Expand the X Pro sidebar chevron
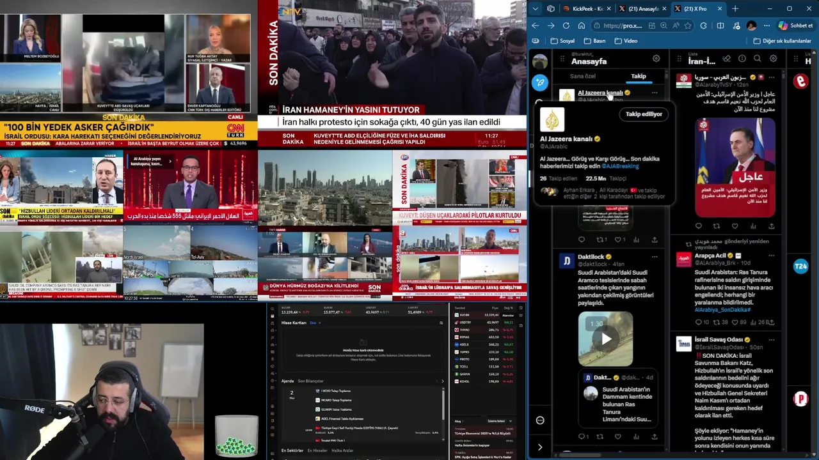819x460 pixels. 540,447
